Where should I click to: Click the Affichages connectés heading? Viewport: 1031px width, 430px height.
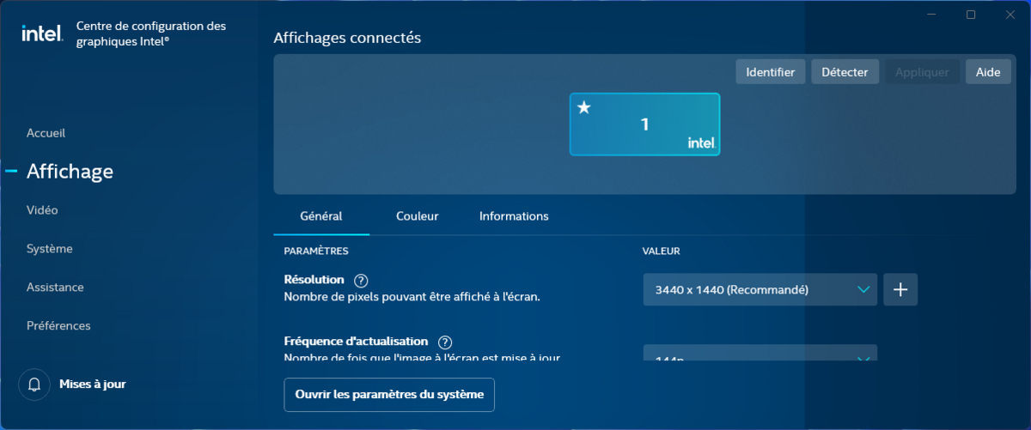pyautogui.click(x=347, y=38)
